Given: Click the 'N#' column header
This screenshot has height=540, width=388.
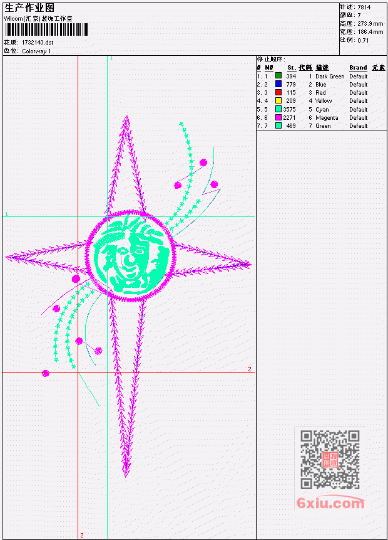Looking at the screenshot, I should 268,68.
